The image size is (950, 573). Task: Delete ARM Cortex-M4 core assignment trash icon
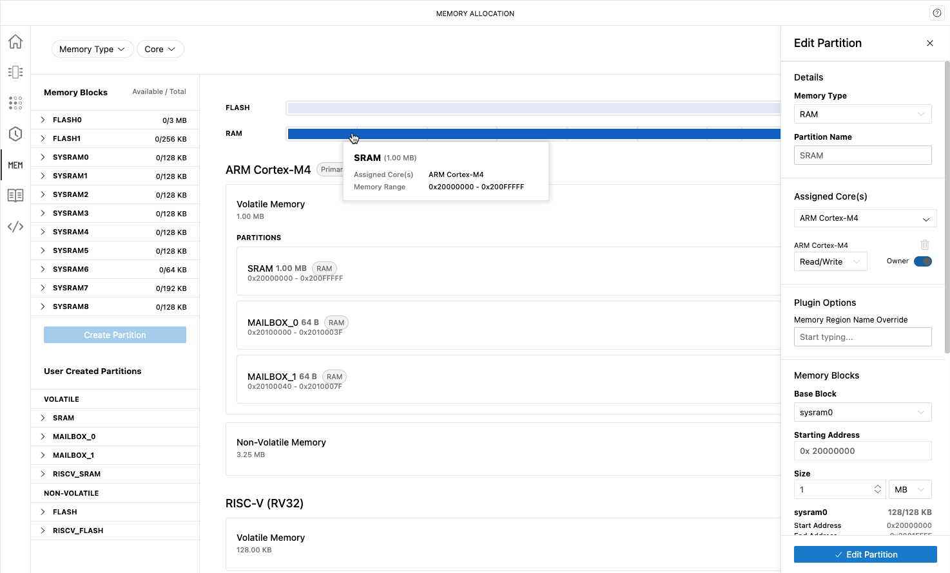[925, 245]
